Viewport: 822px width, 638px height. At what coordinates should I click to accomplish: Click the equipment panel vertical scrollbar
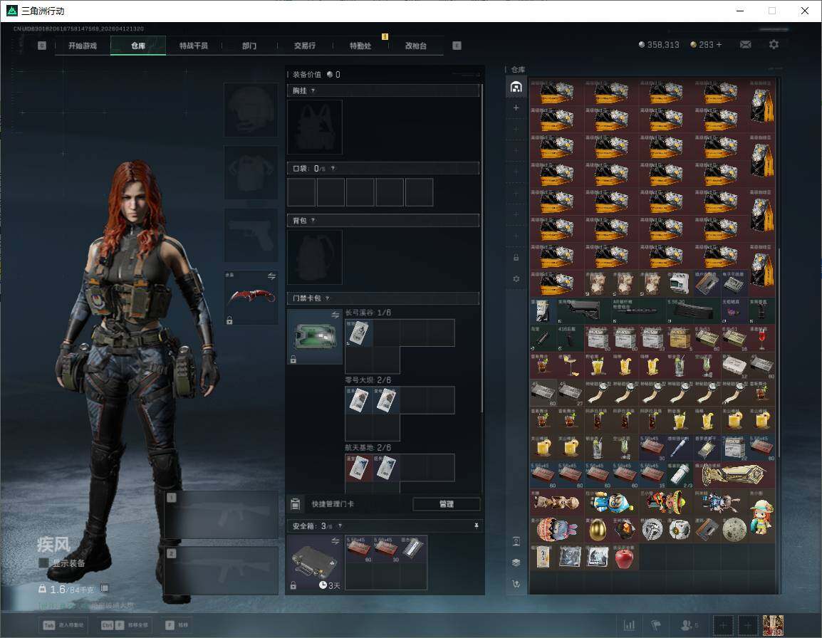(482, 247)
